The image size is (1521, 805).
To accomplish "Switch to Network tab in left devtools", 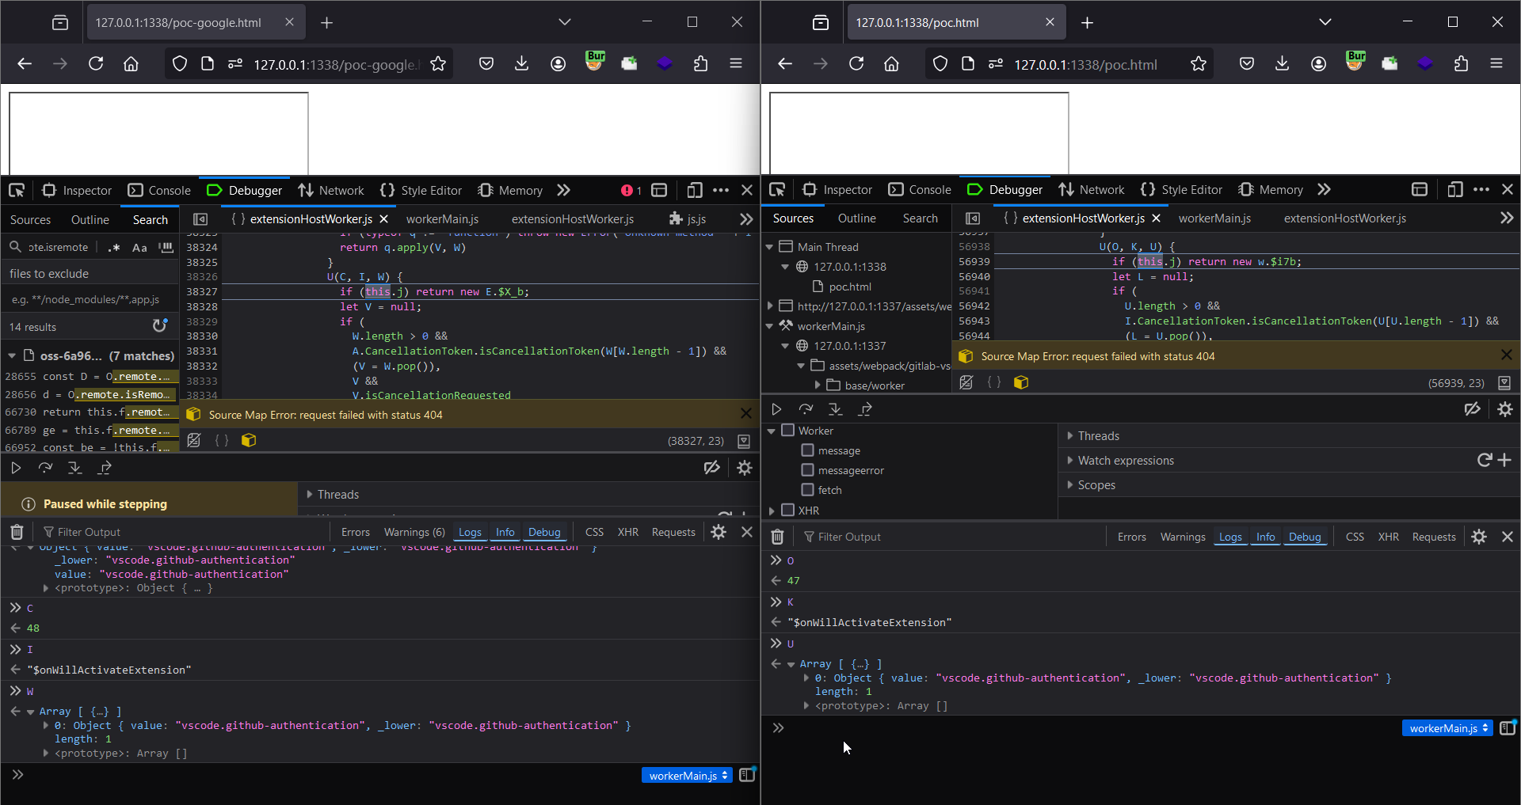I will tap(331, 190).
